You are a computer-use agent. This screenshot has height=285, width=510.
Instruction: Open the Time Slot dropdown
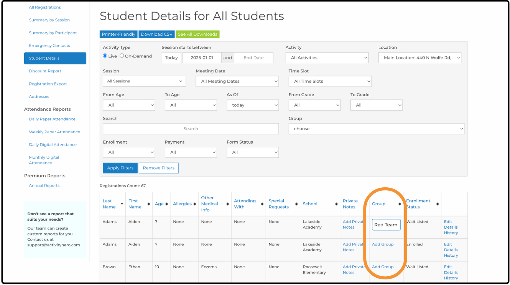coord(330,81)
